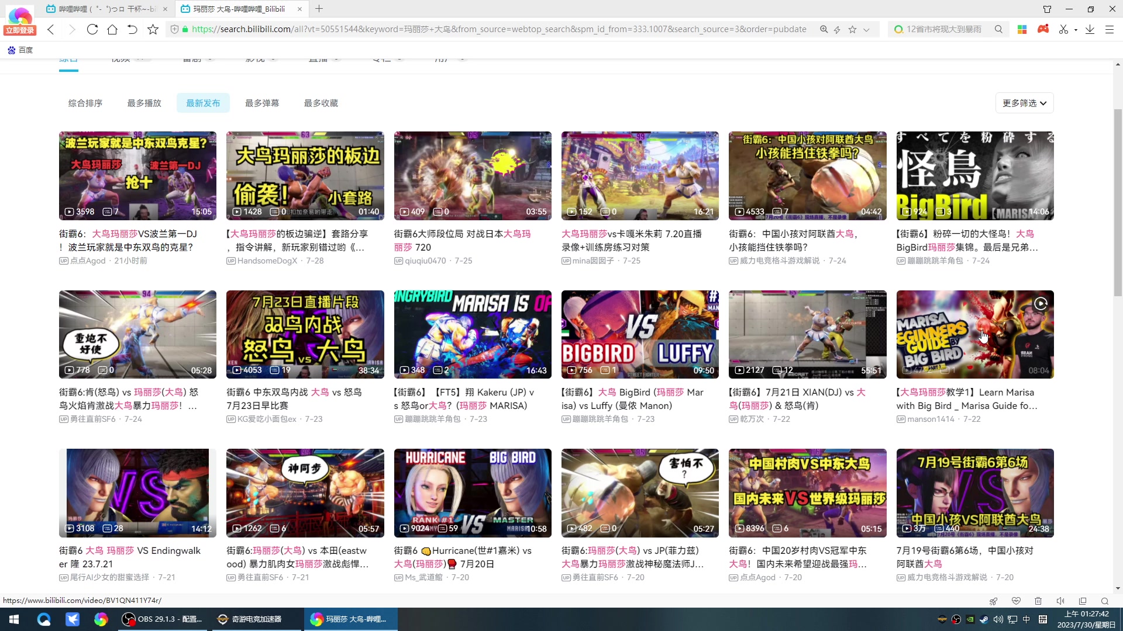Open thumbnail 7月23日直播片段 怒鸟vs大鸟
This screenshot has width=1123, height=631.
[305, 334]
